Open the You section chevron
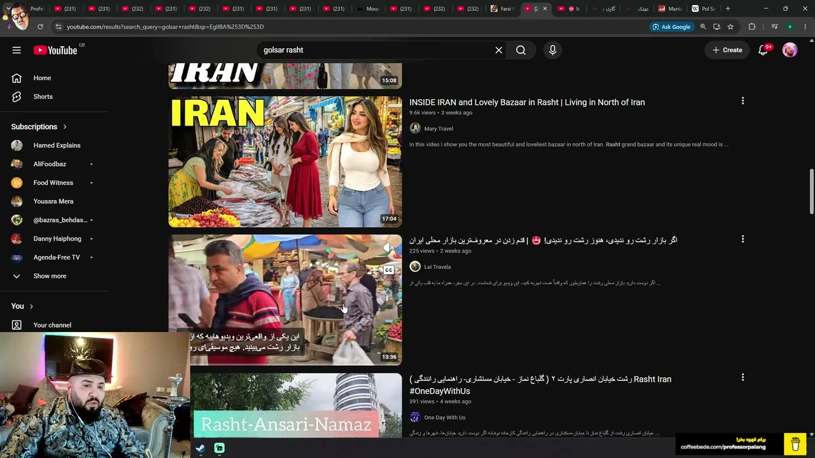 click(x=31, y=306)
